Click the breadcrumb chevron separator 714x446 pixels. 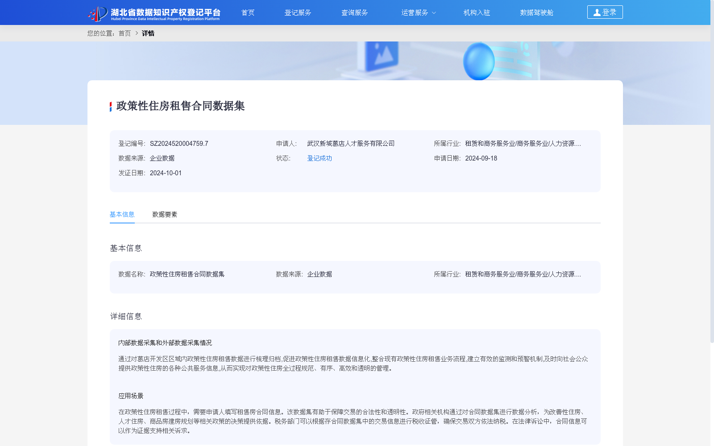(x=137, y=33)
